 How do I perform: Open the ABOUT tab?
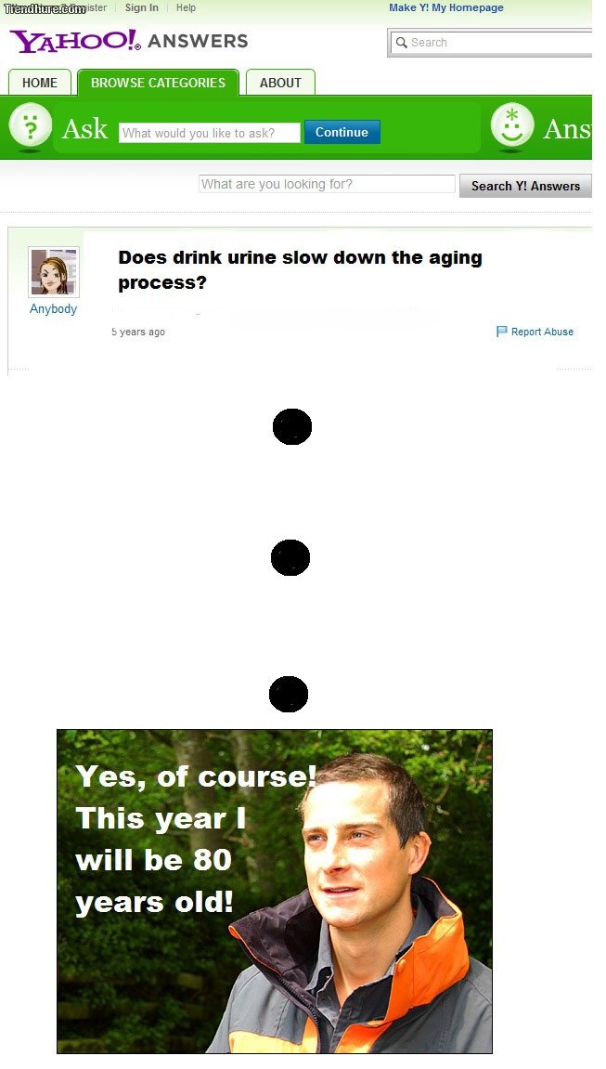(280, 83)
